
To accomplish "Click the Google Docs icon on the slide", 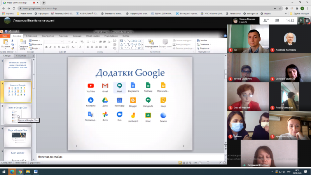I will (x=133, y=85).
